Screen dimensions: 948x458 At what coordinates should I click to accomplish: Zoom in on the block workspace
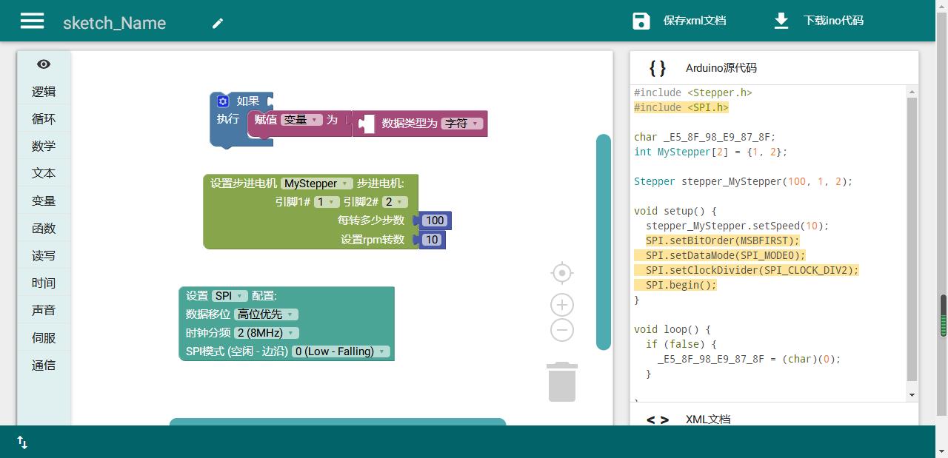tap(562, 305)
